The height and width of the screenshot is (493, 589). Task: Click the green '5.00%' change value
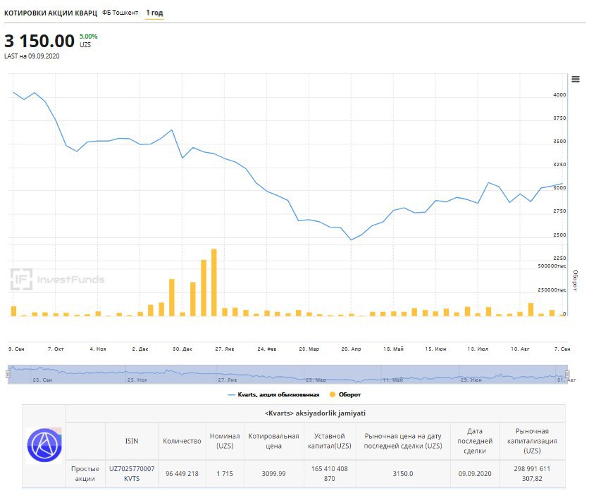[88, 37]
